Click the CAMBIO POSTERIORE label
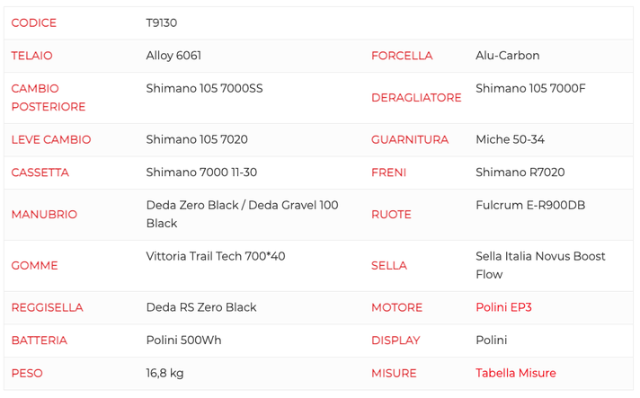Image resolution: width=640 pixels, height=398 pixels. tap(49, 97)
